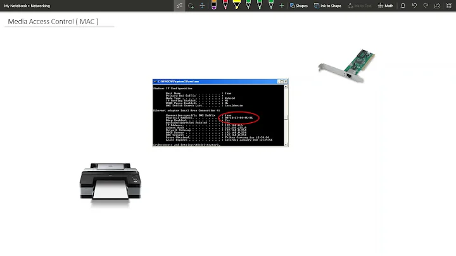Open notifications bell
The image size is (456, 256).
(x=403, y=6)
